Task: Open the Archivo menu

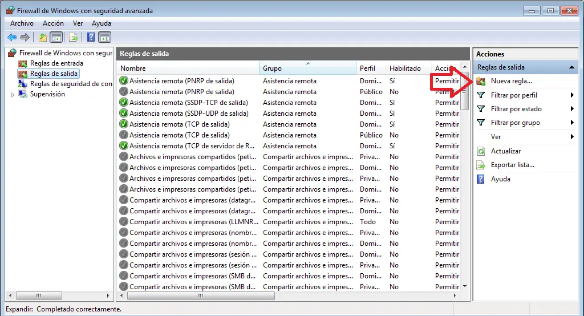Action: click(x=22, y=23)
